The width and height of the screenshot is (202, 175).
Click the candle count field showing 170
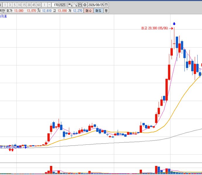coord(55,5)
